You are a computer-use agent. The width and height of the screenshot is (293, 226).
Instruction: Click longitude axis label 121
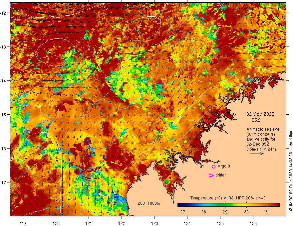click(x=89, y=223)
